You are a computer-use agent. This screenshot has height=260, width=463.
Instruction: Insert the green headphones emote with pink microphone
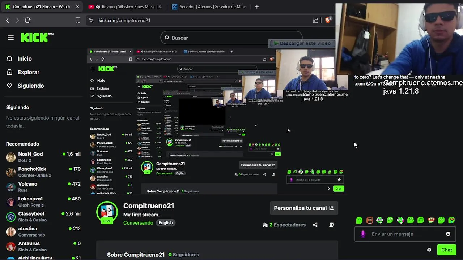(400, 220)
